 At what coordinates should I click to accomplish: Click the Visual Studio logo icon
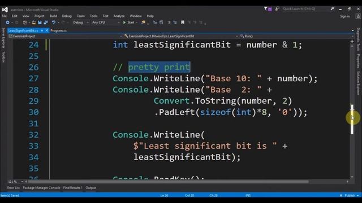[x=5, y=10]
